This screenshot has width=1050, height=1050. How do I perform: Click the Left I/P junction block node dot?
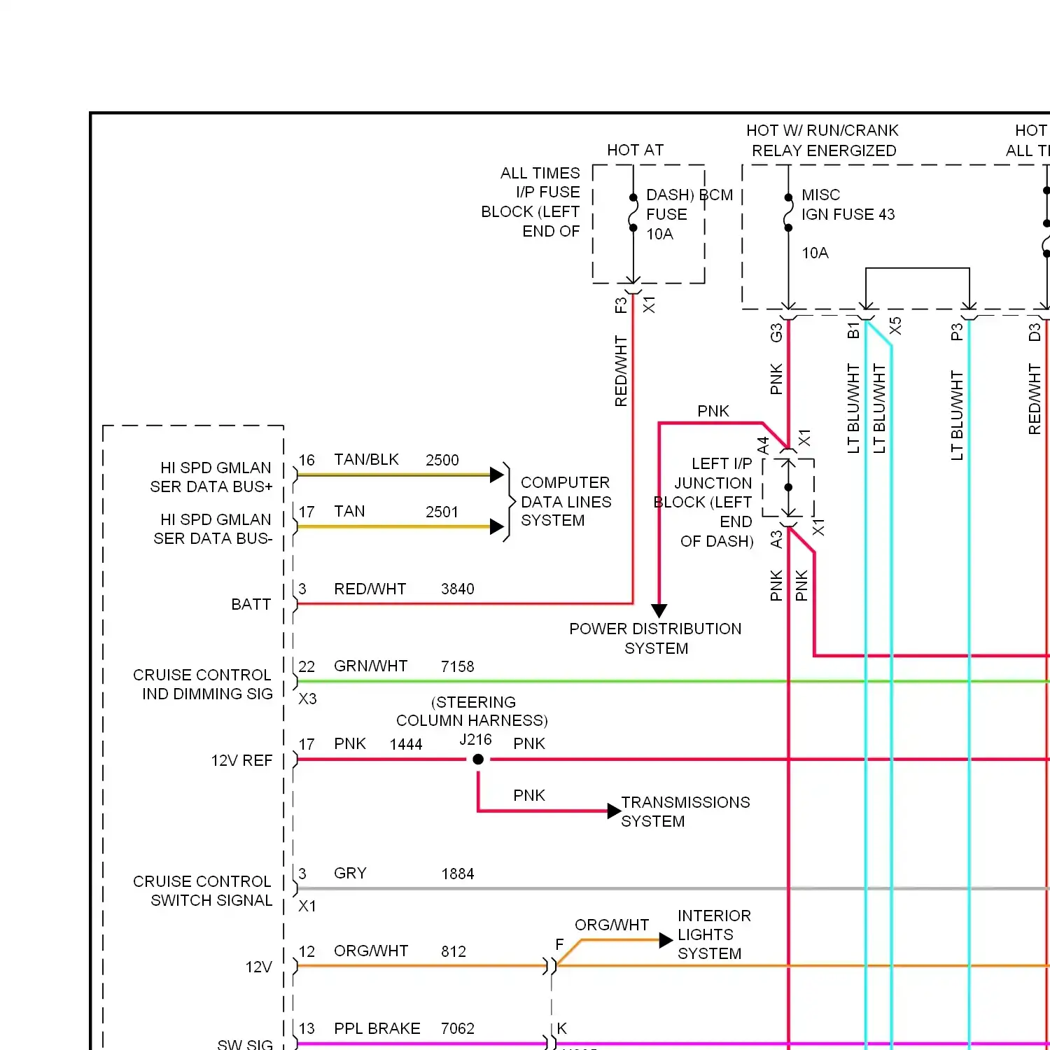point(788,487)
